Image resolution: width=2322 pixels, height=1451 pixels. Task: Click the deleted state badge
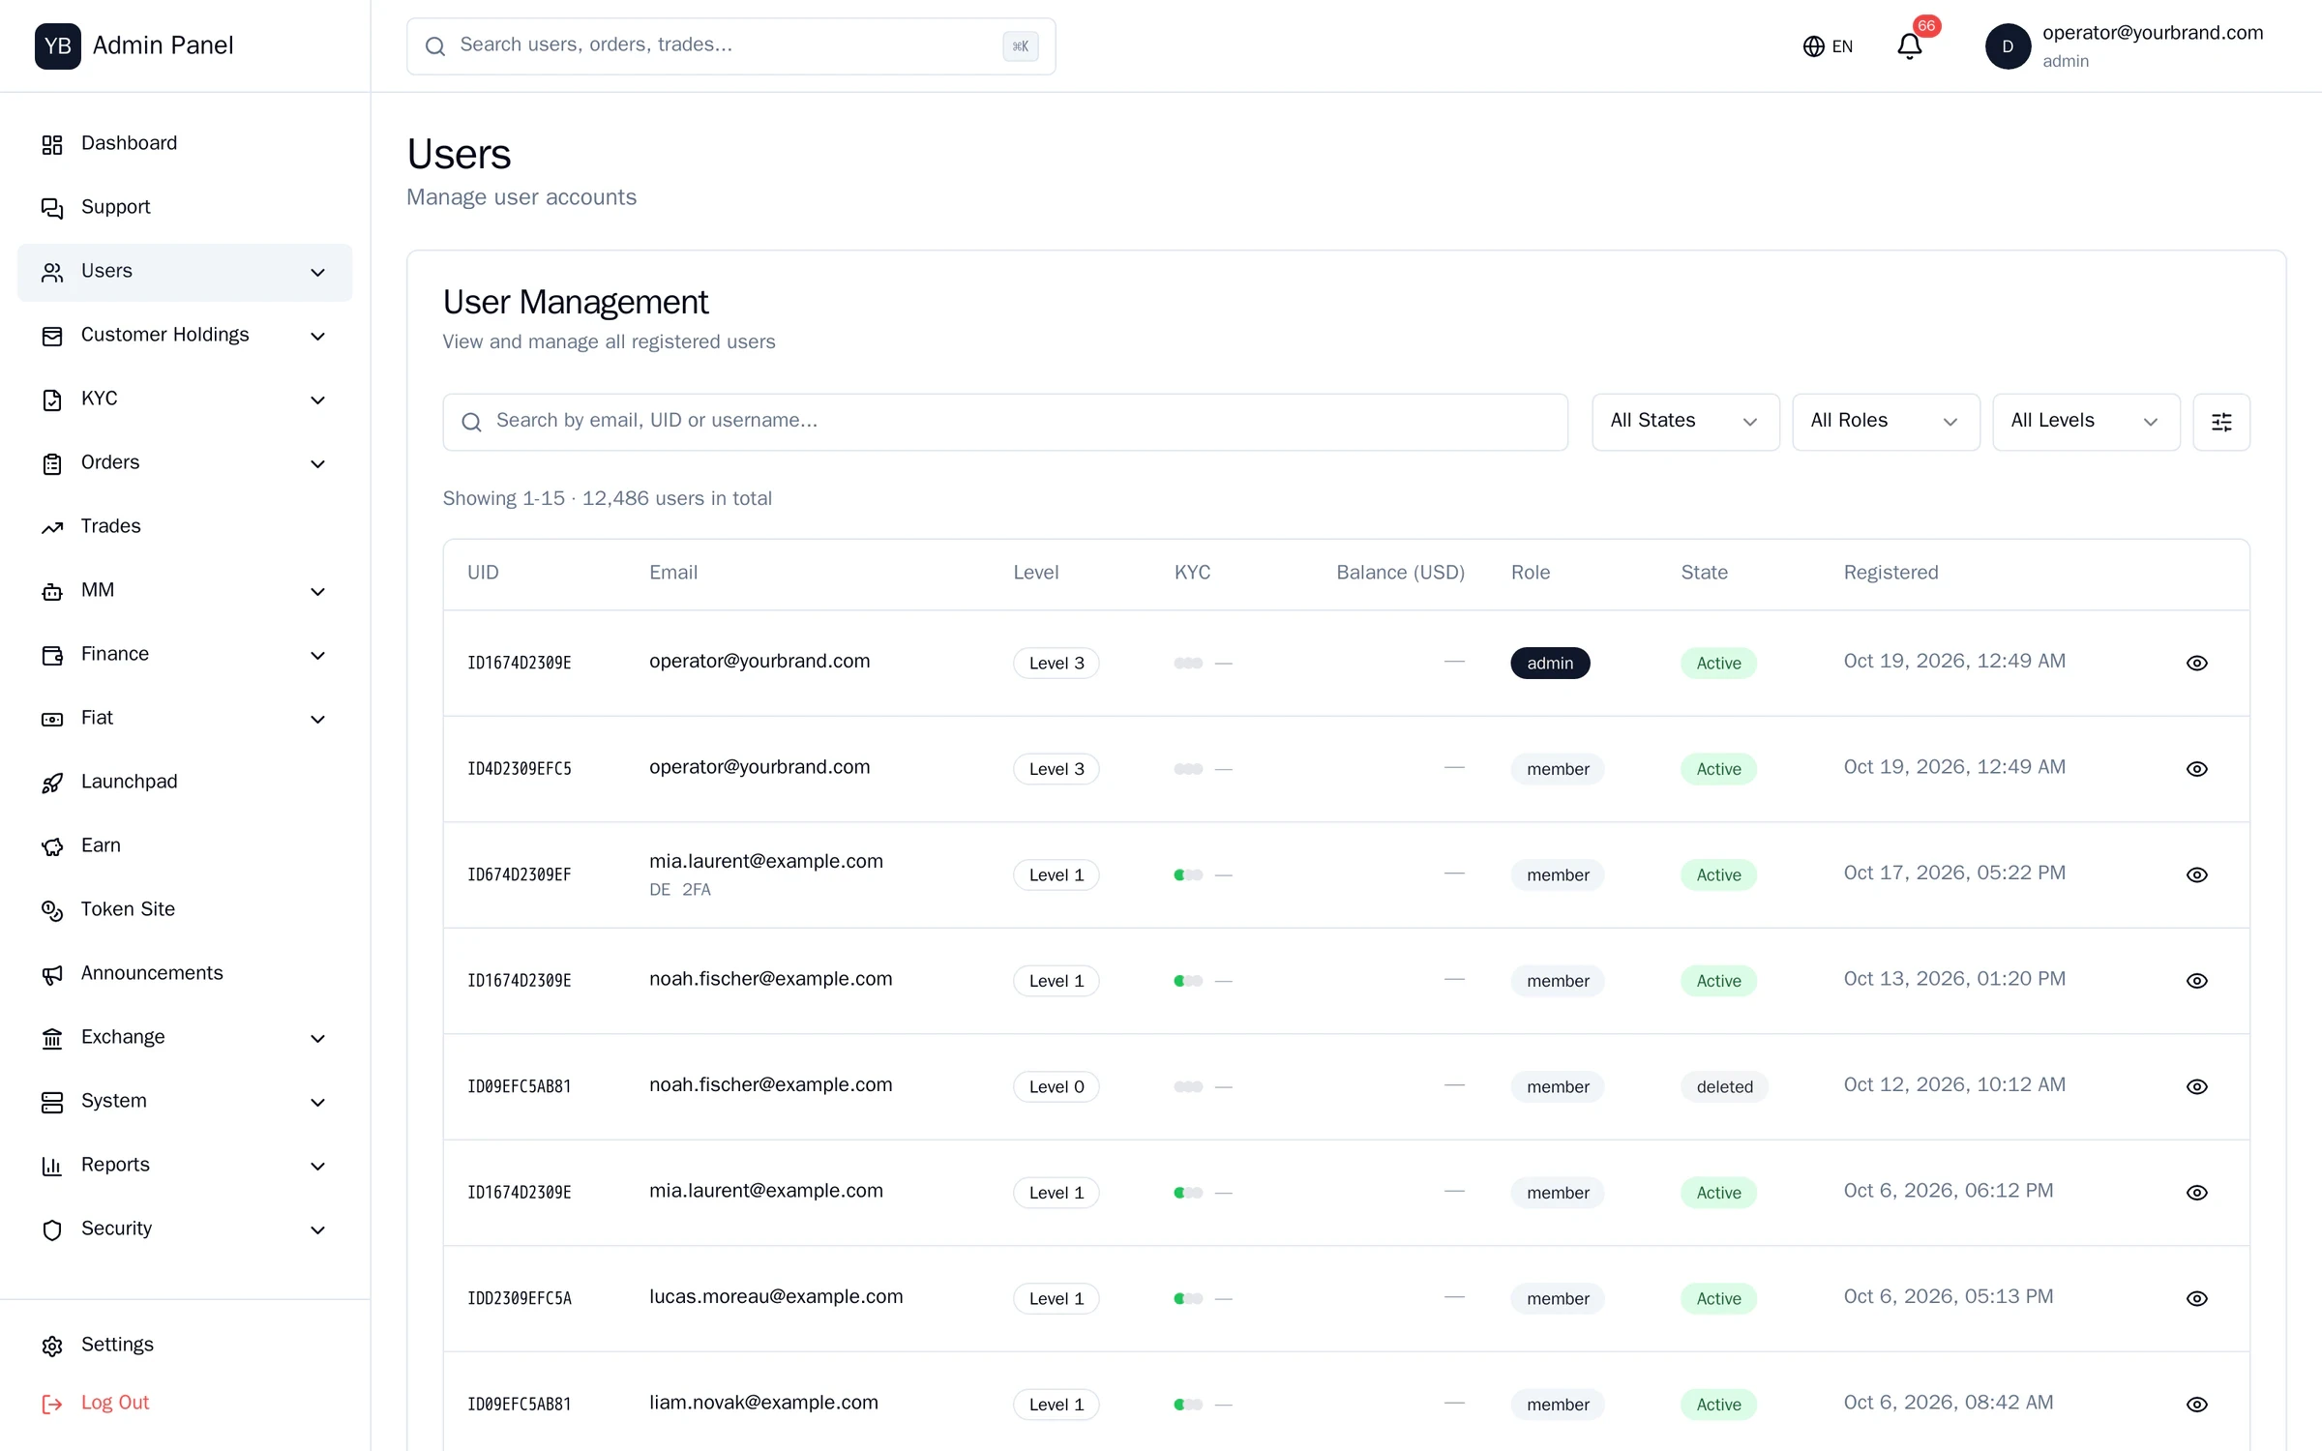(1724, 1086)
